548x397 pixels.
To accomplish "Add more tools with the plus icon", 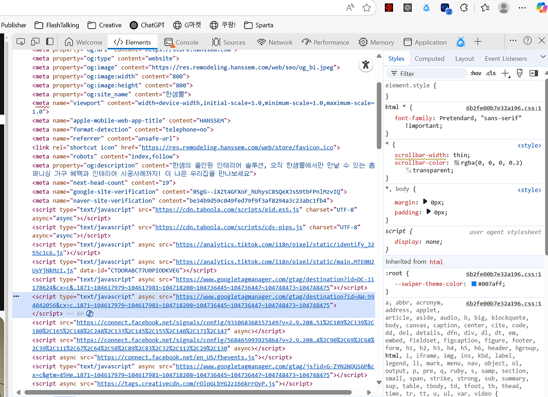I will pyautogui.click(x=478, y=41).
